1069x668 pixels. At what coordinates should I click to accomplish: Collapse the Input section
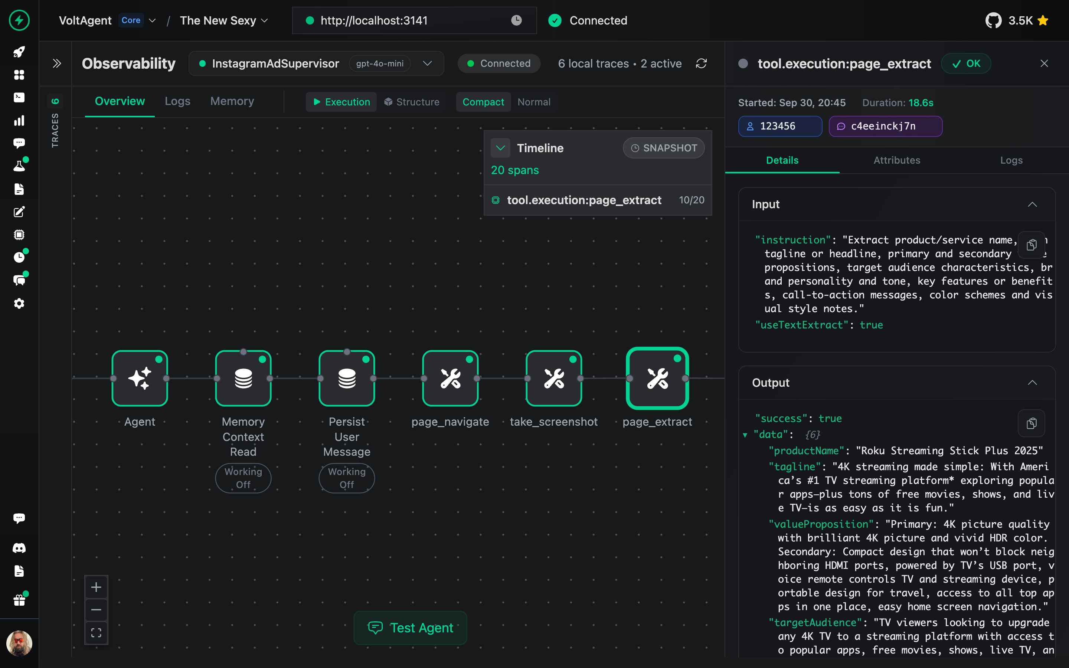point(1032,204)
